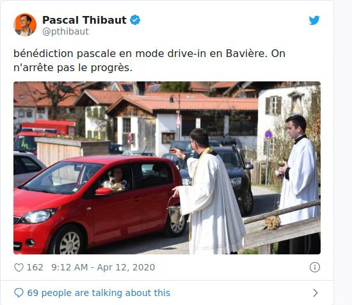View the 162 likes count
The width and height of the screenshot is (352, 305).
pos(35,267)
